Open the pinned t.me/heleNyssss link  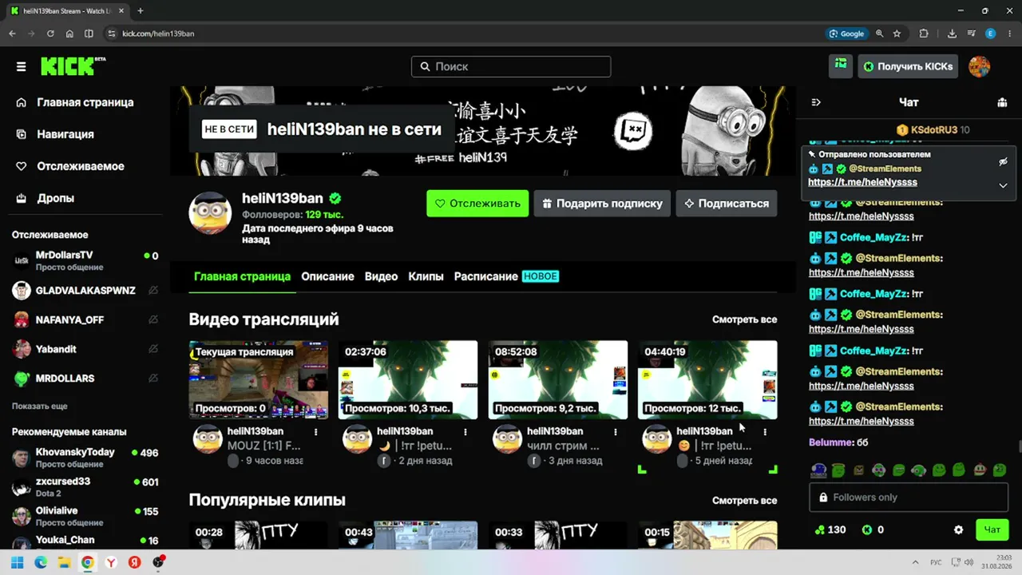pos(862,182)
